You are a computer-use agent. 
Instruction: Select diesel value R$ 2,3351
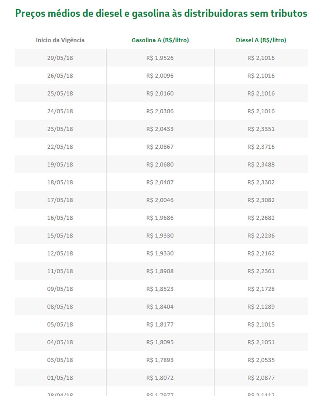click(x=261, y=129)
